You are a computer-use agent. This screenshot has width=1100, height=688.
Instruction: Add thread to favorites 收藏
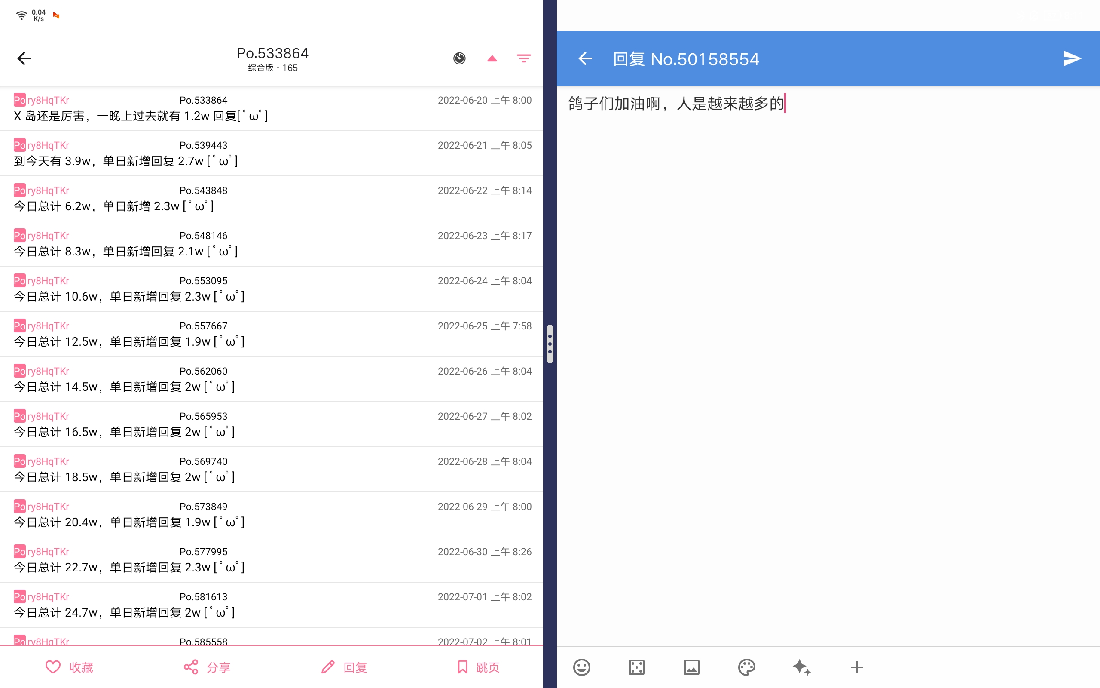point(69,667)
